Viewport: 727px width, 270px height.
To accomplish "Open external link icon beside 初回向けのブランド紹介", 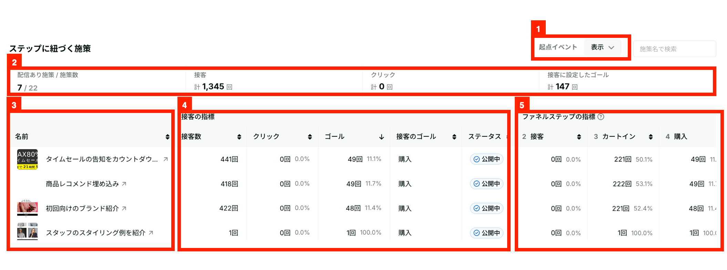I will click(124, 208).
